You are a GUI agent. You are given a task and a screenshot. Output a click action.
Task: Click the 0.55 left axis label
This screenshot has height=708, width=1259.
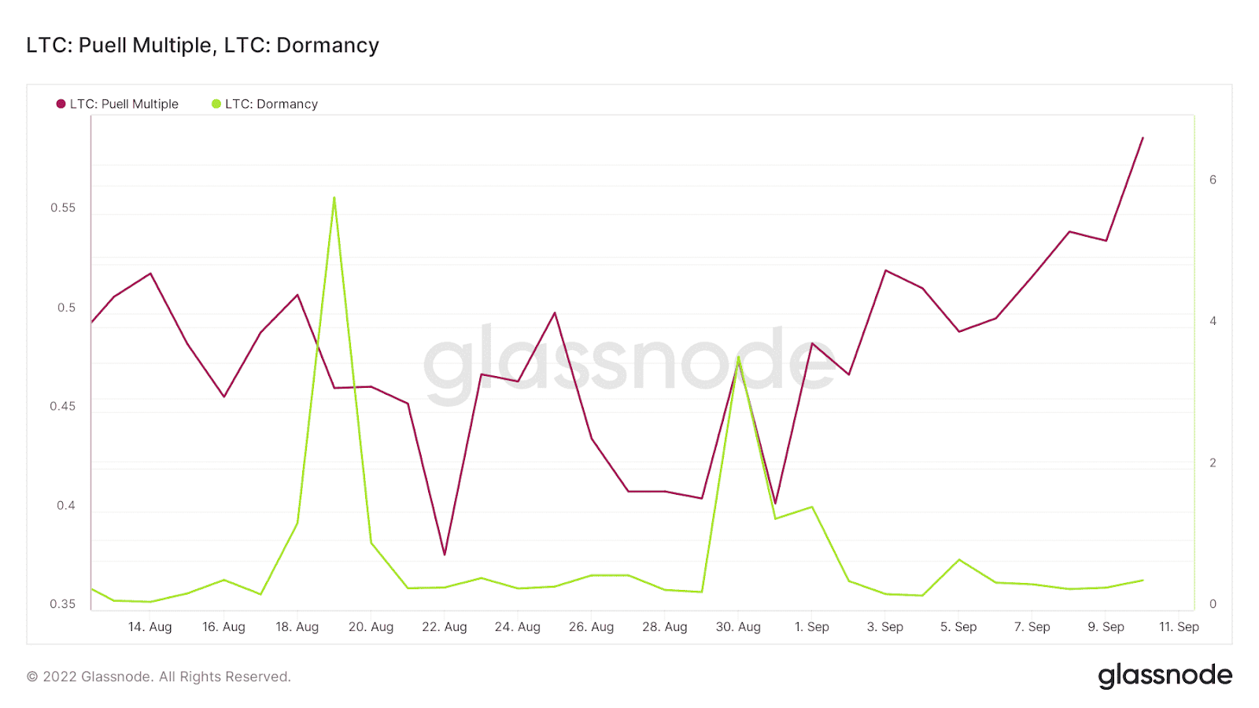pyautogui.click(x=63, y=208)
